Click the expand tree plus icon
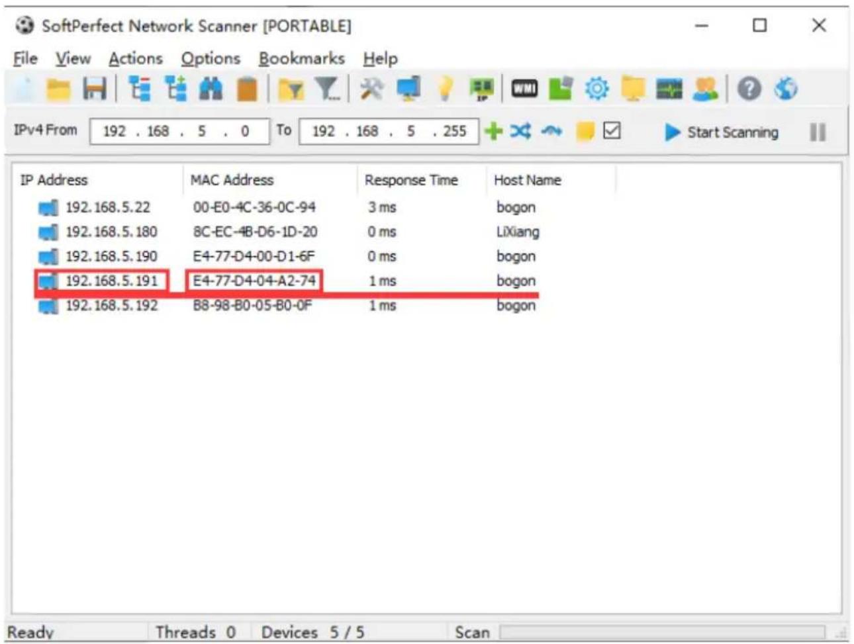This screenshot has width=854, height=644. [176, 89]
